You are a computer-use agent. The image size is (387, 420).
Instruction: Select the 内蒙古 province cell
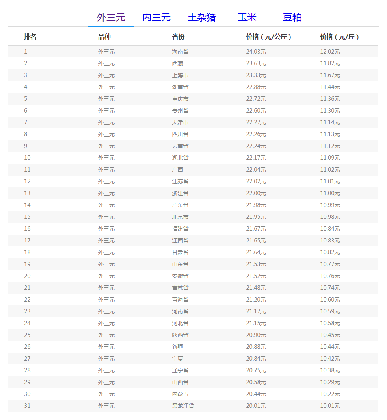(180, 394)
